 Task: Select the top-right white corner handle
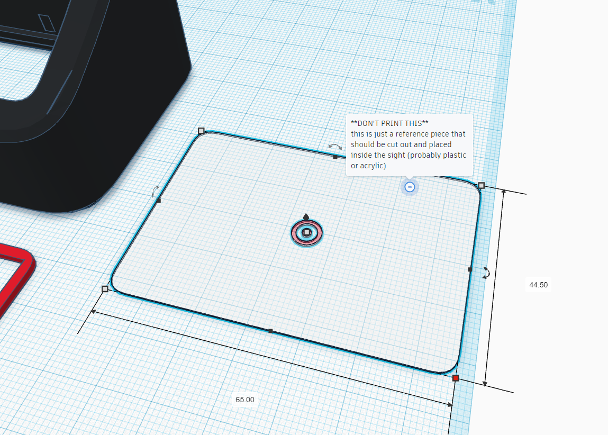pyautogui.click(x=481, y=186)
